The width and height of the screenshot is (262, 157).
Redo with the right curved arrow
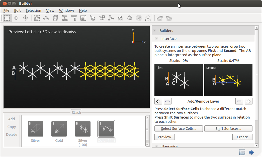click(169, 18)
